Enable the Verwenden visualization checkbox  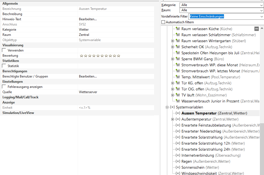[x=4, y=50]
